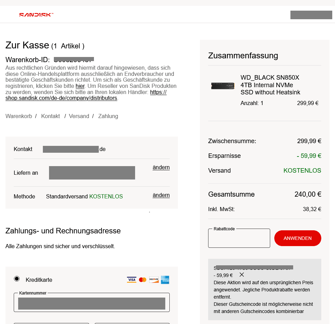Image resolution: width=335 pixels, height=324 pixels.
Task: Focus the Kartennummer input field
Action: click(x=92, y=302)
